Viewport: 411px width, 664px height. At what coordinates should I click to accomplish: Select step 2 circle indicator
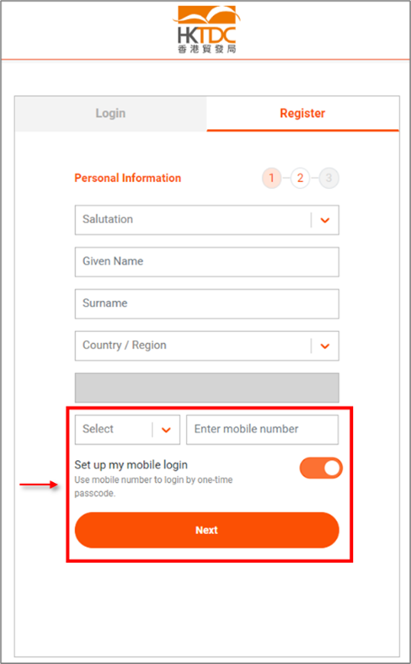(300, 179)
